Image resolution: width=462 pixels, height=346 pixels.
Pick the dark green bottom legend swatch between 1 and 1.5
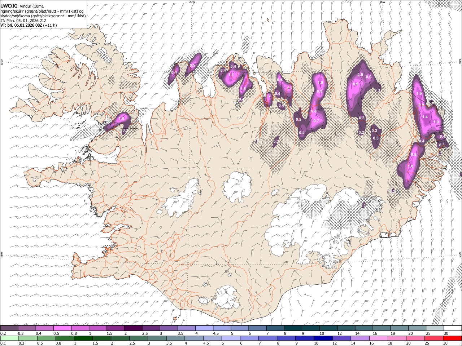point(84,338)
